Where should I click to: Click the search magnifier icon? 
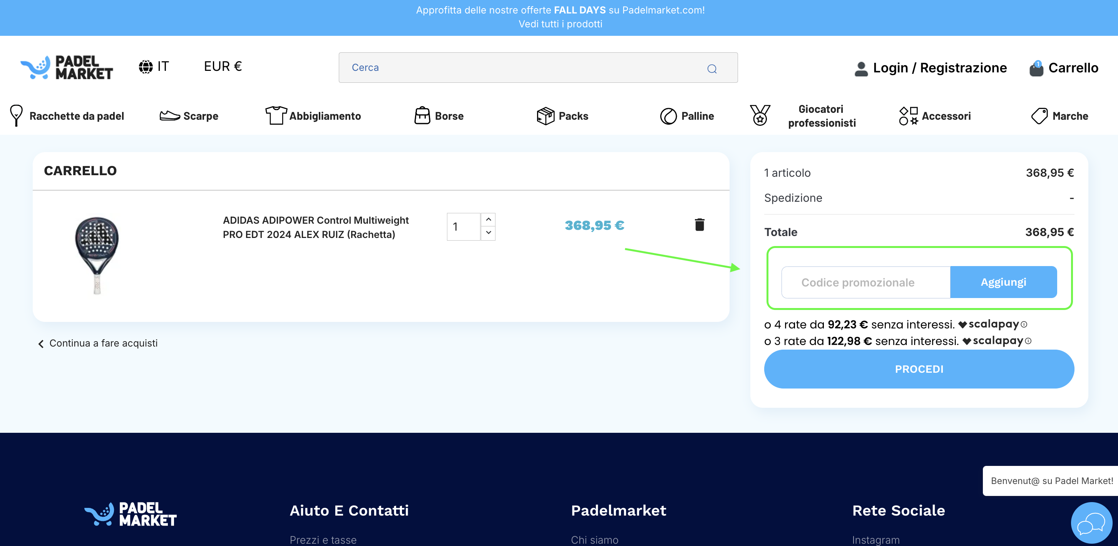(x=712, y=69)
